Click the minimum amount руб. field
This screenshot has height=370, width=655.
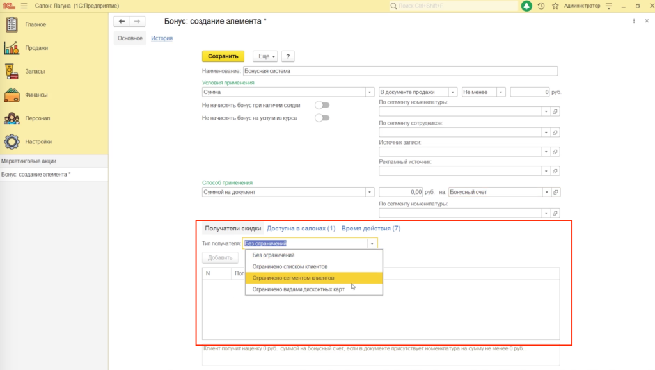click(x=530, y=92)
